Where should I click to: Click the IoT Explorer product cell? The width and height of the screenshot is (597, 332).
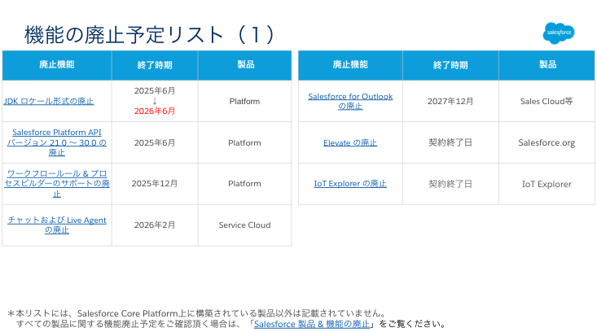pyautogui.click(x=547, y=184)
